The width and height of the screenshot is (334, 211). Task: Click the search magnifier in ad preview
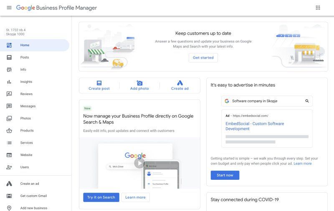point(307,101)
